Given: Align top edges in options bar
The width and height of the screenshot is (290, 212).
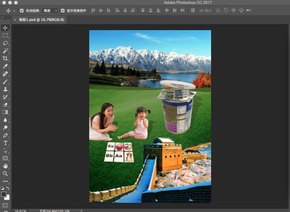Looking at the screenshot, I should 93,10.
